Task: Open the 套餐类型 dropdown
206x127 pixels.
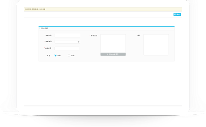Action: coord(67,42)
